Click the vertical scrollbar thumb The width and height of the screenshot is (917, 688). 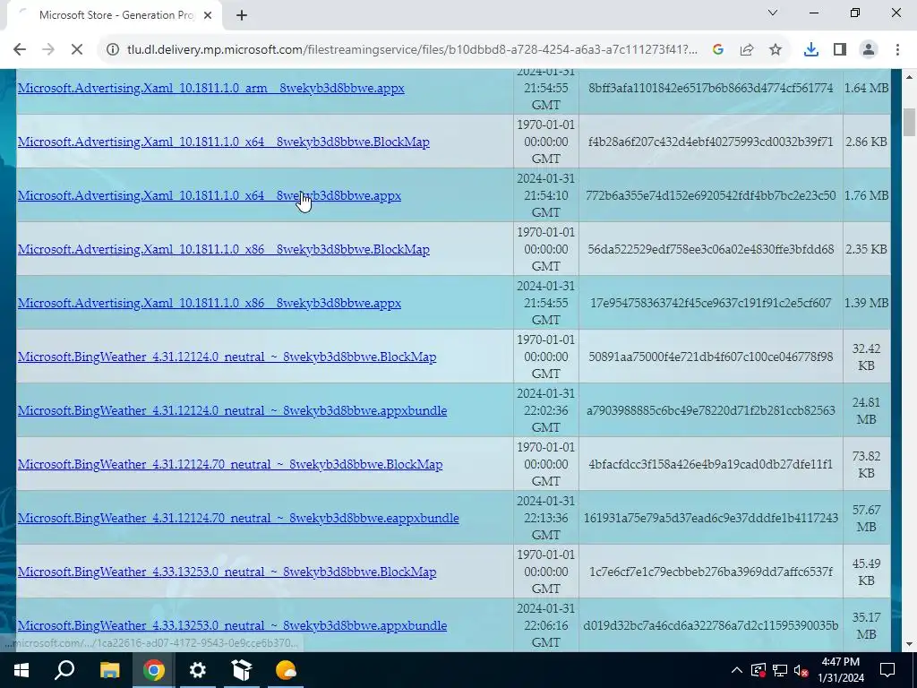click(x=910, y=122)
